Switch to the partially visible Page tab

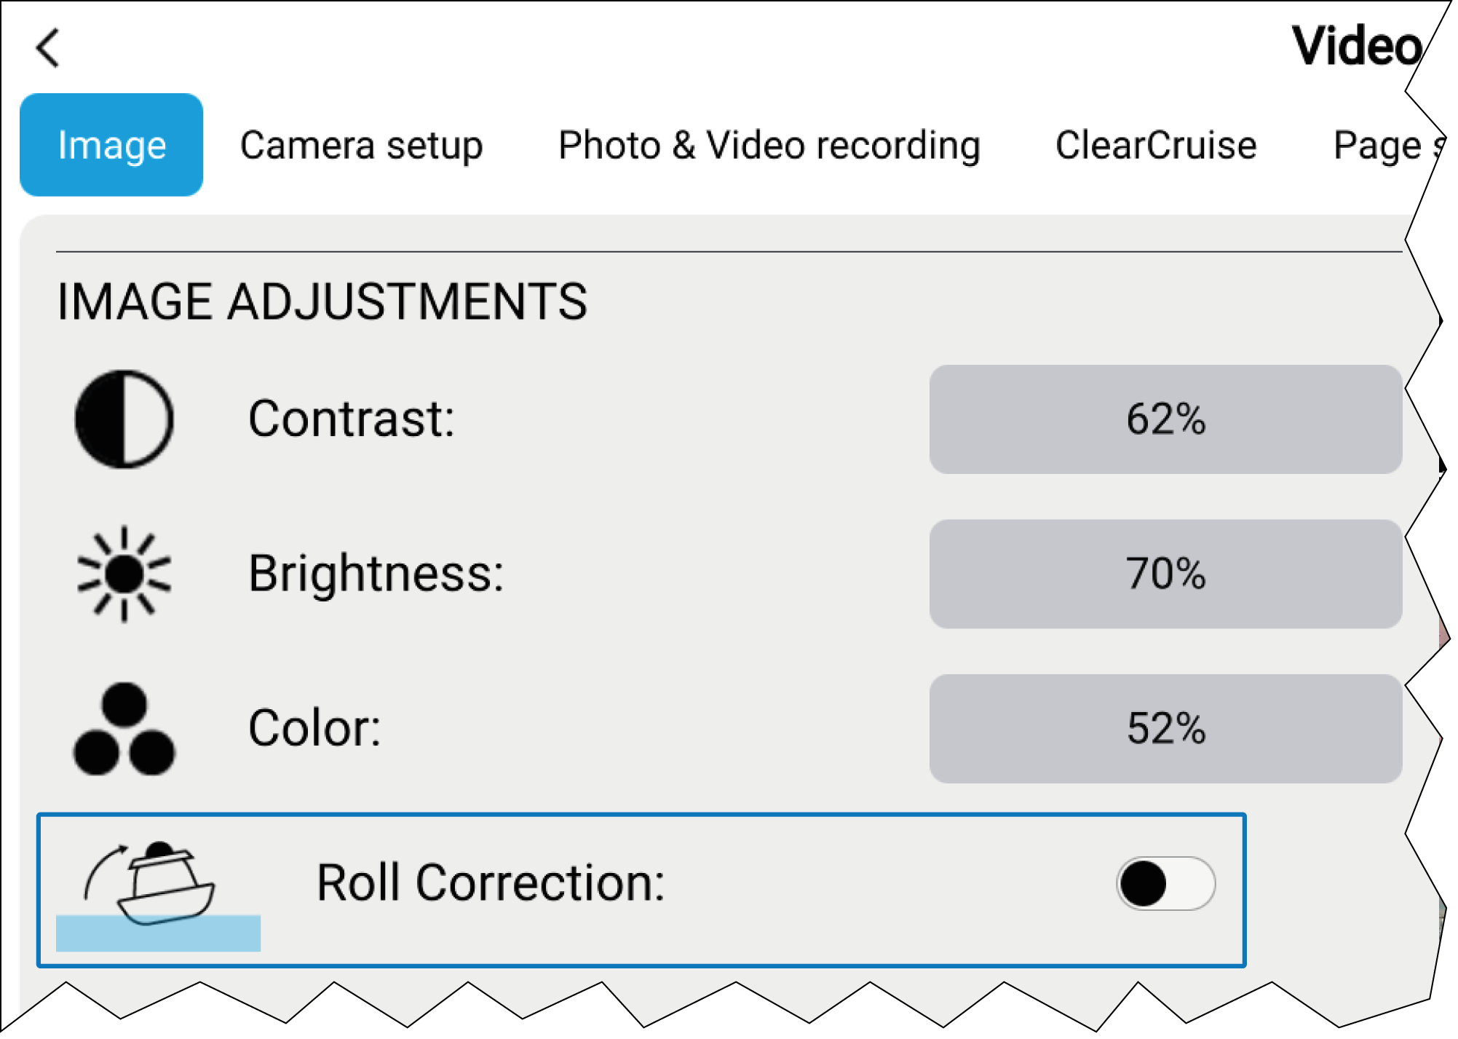coord(1379,145)
